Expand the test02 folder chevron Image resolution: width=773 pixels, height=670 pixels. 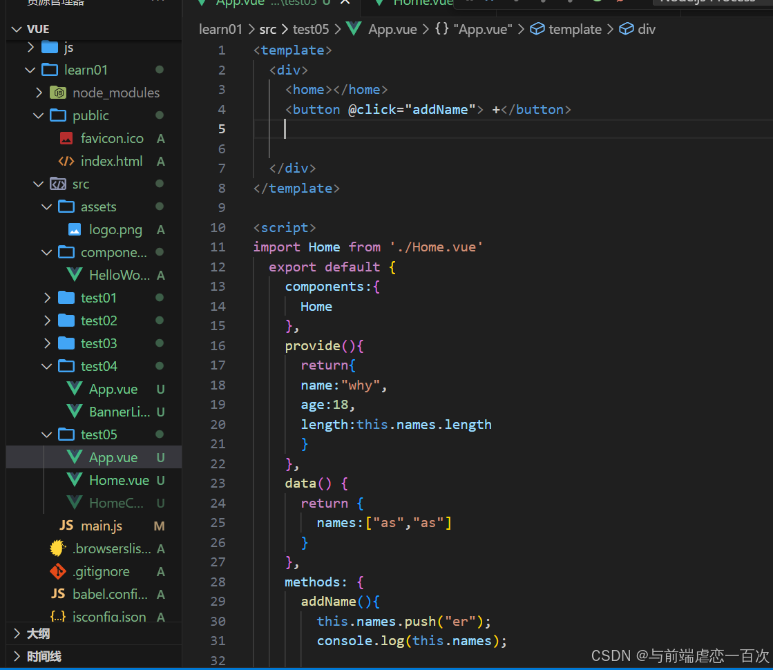click(x=48, y=320)
